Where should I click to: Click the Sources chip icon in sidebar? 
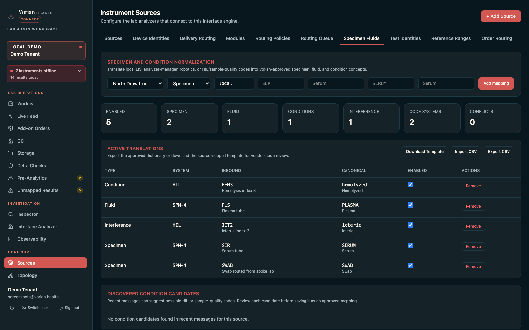(x=11, y=263)
